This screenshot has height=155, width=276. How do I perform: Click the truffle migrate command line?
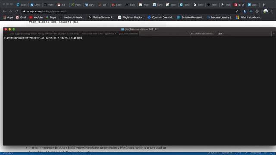43,38
